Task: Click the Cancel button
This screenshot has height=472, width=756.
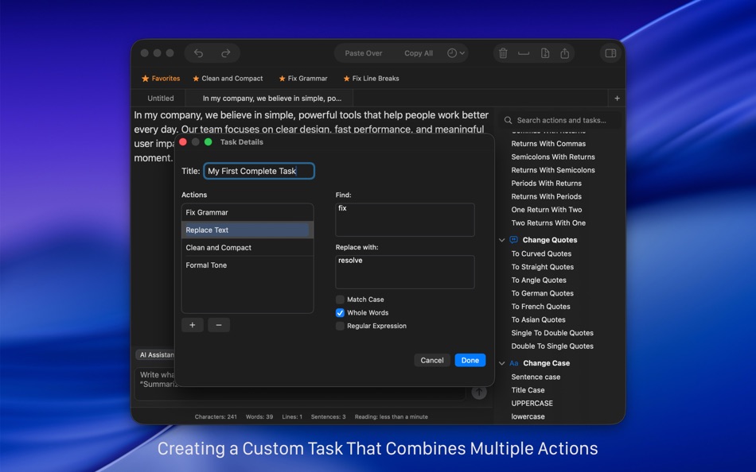Action: (x=432, y=360)
